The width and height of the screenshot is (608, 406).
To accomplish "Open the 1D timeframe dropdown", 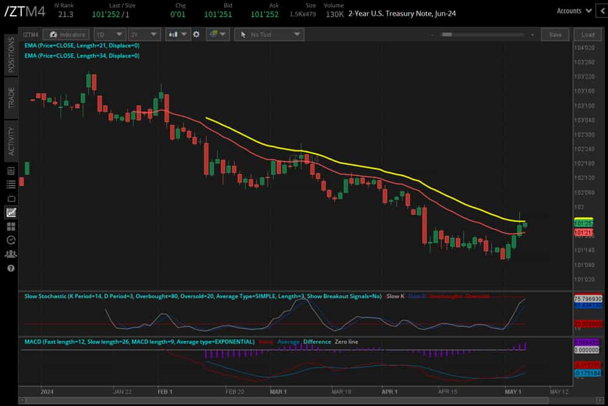I will [109, 35].
